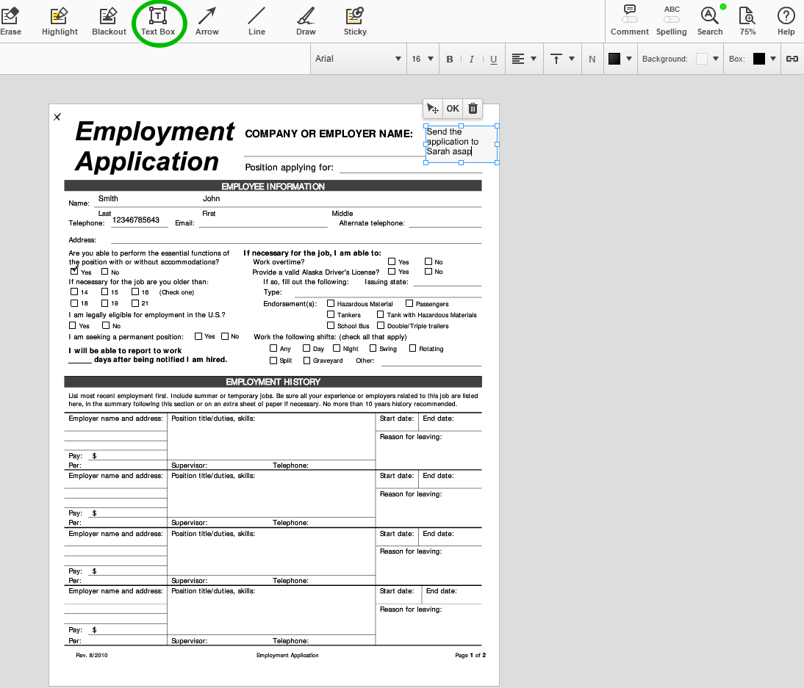
Task: Toggle italic formatting
Action: pos(471,59)
